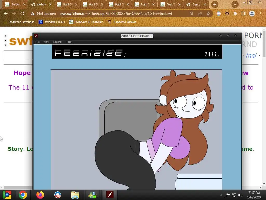Switch to the Sussy browser tab
Screen dimensions: 266x200
196,4
